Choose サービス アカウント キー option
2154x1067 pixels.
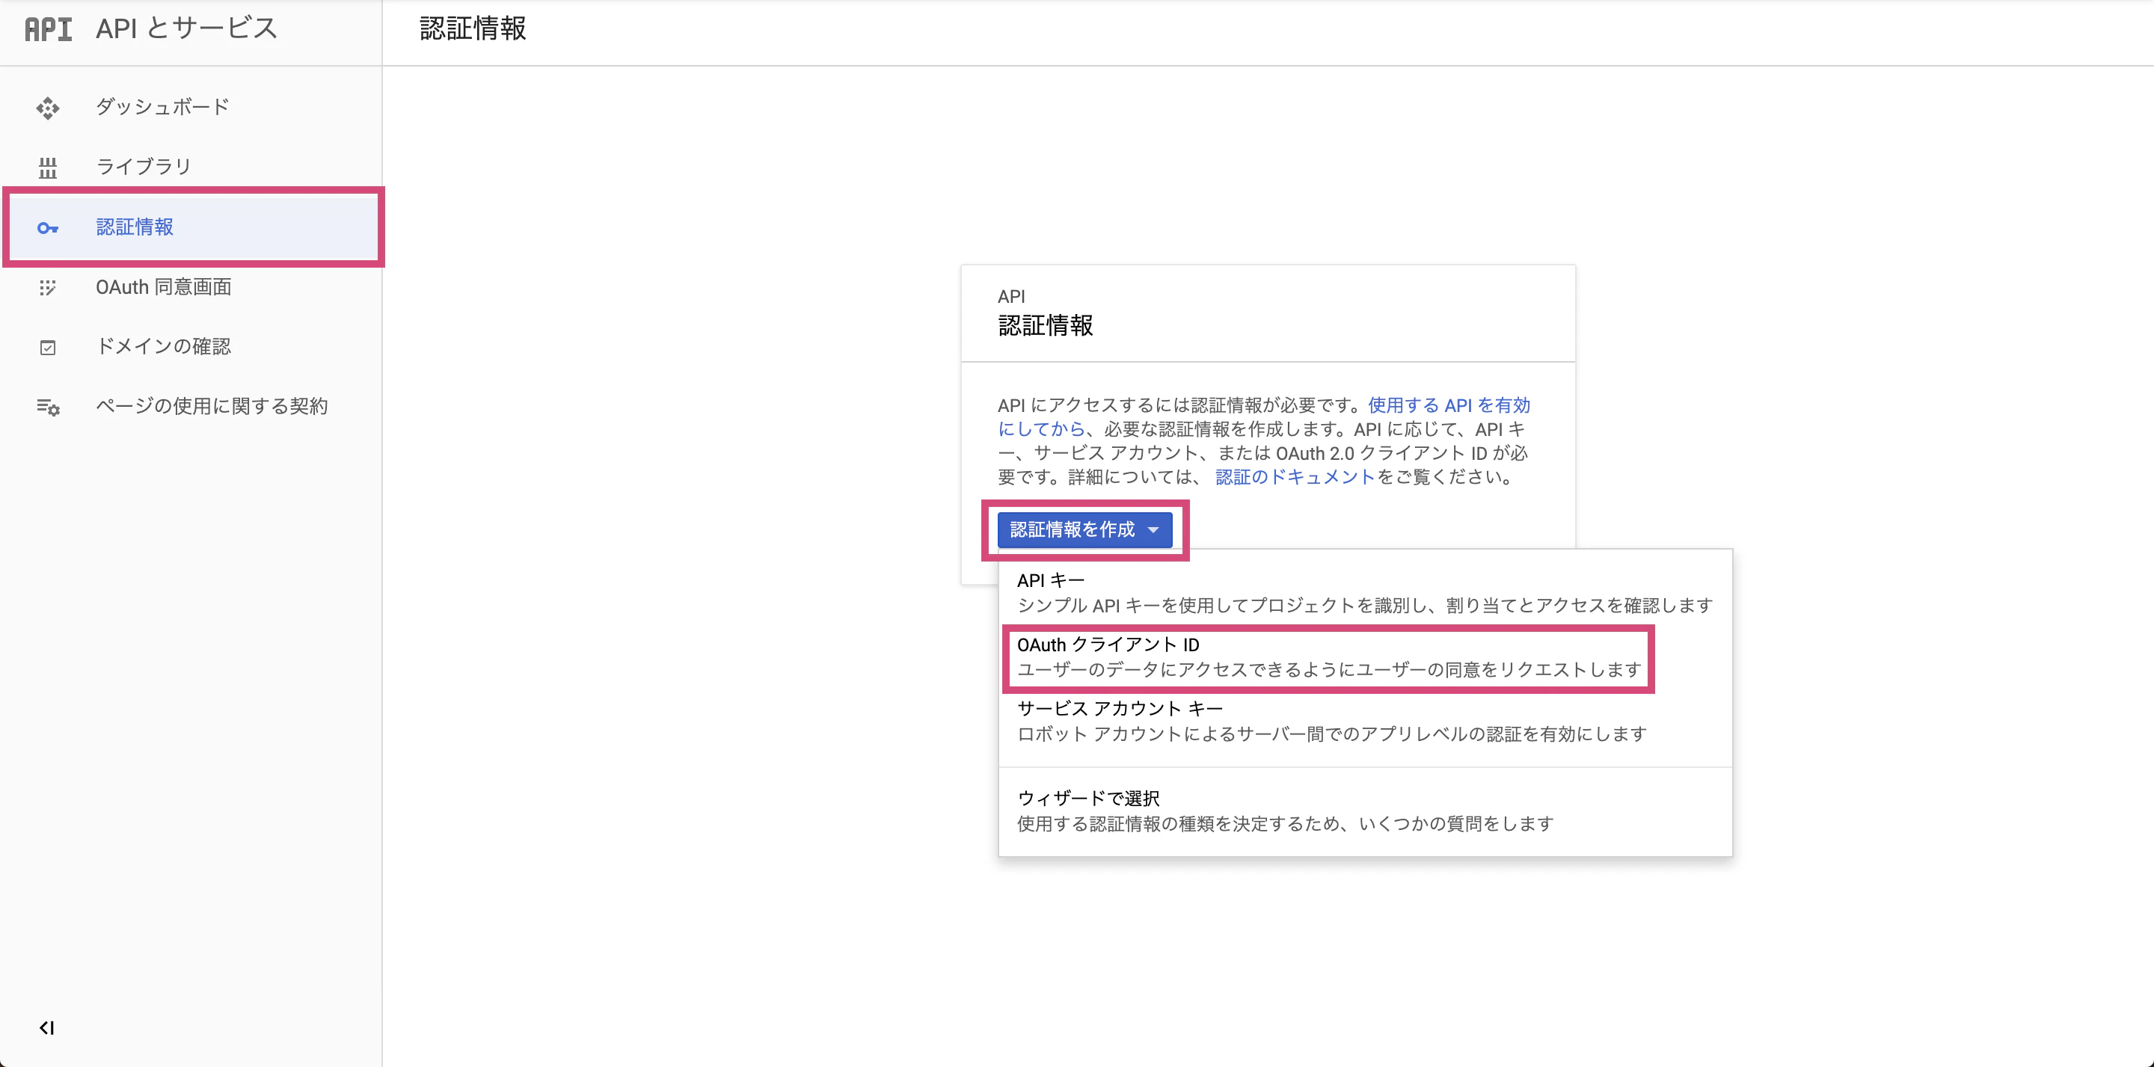pos(1365,721)
